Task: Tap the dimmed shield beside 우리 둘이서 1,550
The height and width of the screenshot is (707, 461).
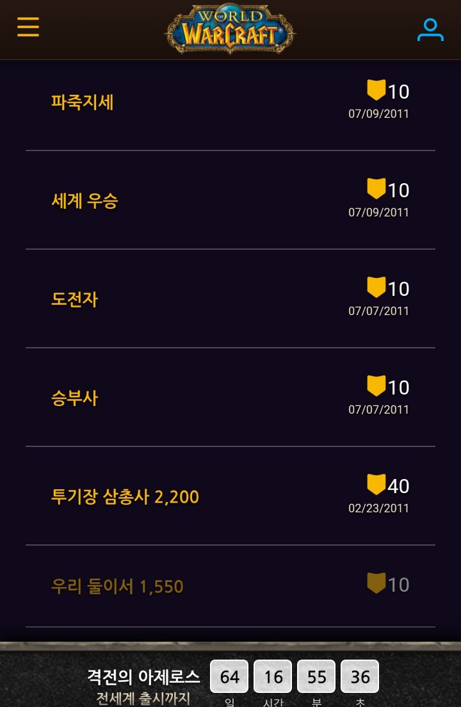Action: (376, 583)
